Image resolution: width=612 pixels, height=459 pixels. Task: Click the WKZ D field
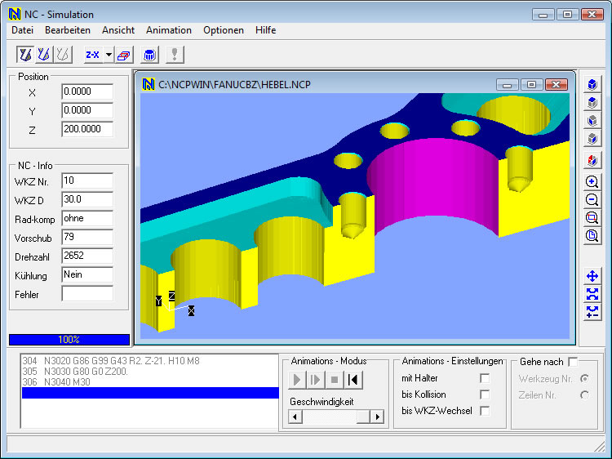pos(87,199)
